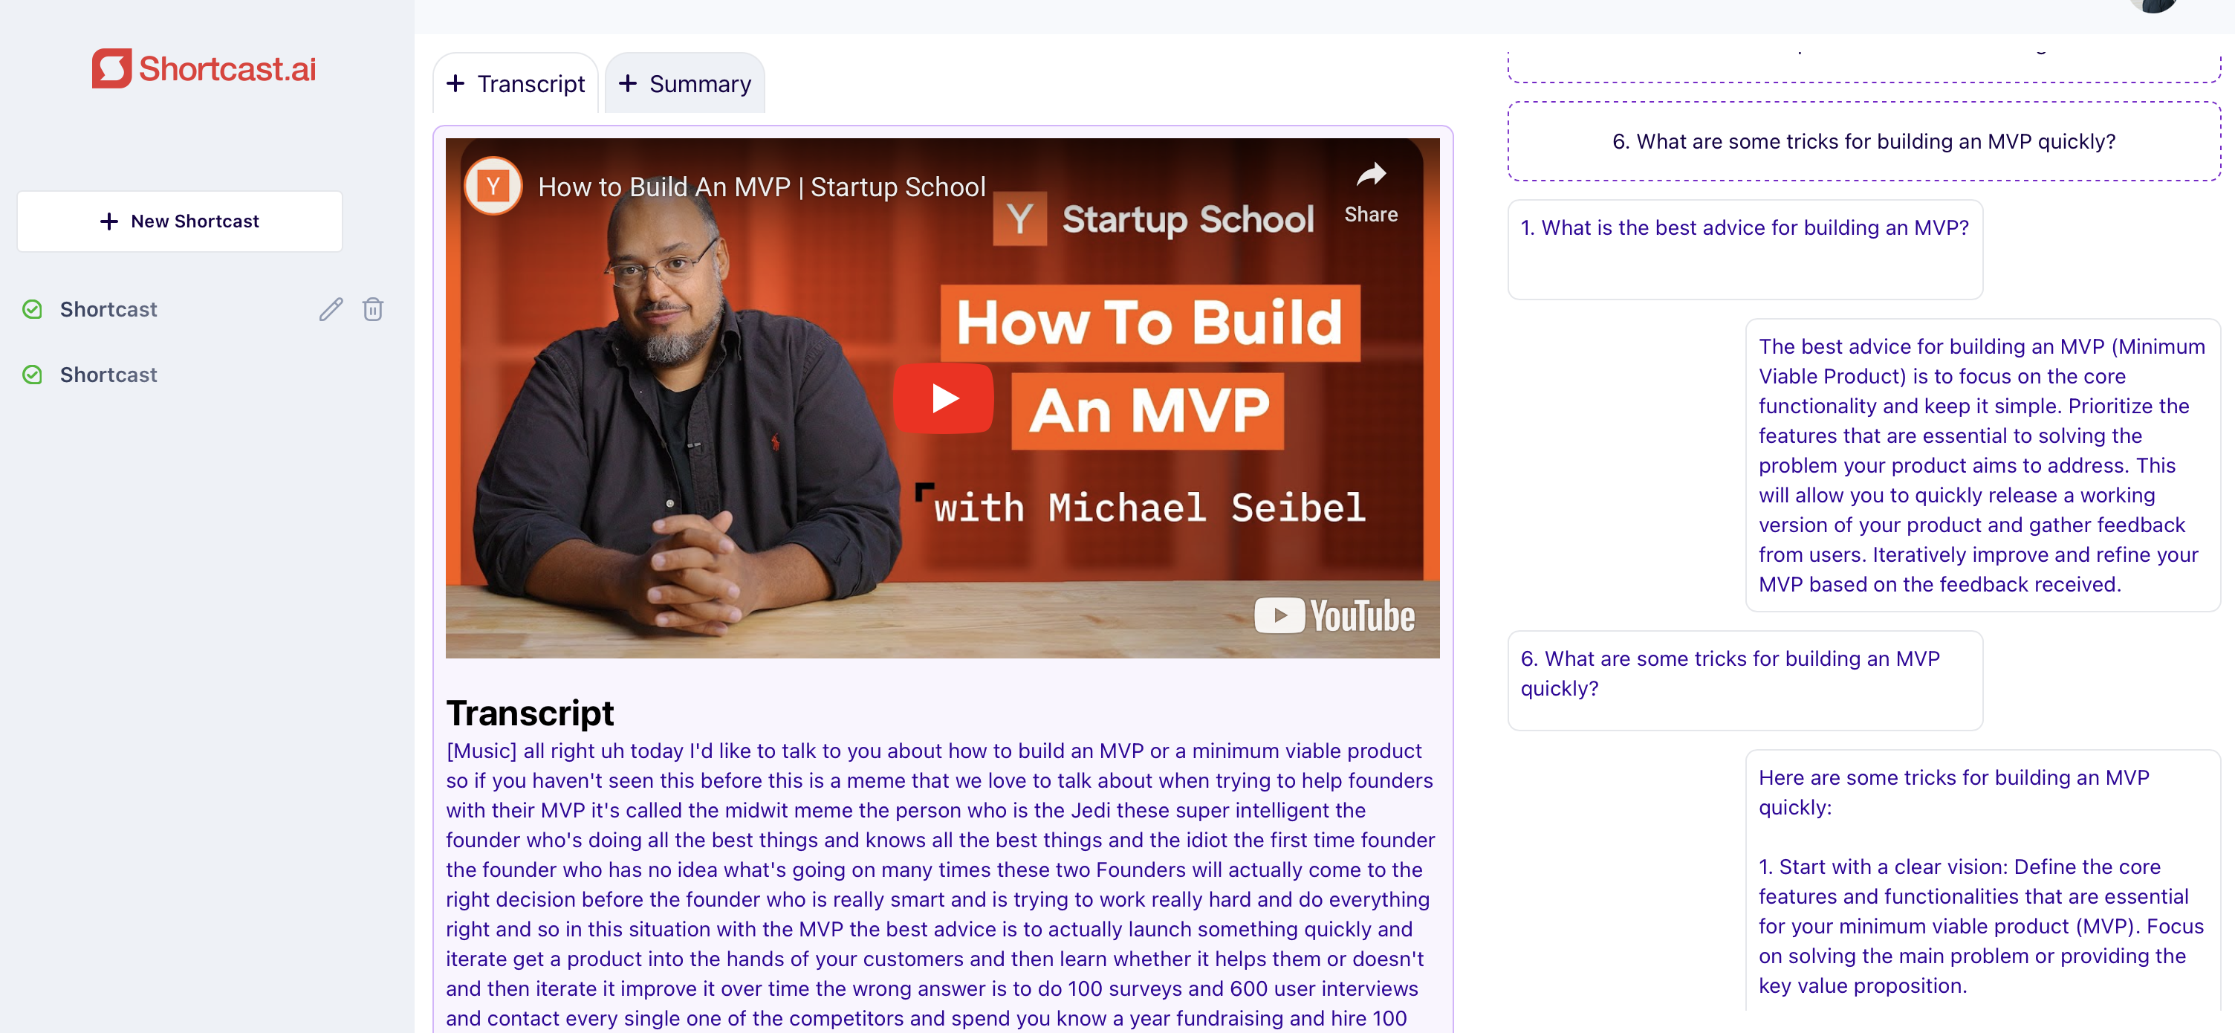This screenshot has width=2235, height=1033.
Task: Play the YouTube video
Action: 943,398
